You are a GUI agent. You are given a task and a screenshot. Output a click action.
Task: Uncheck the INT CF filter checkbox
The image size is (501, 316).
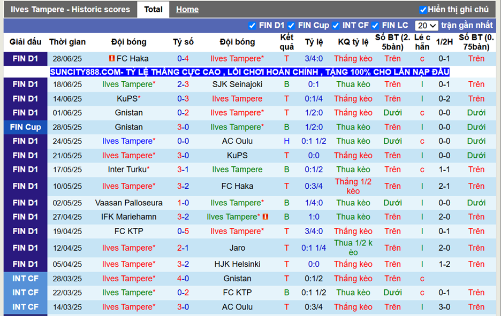tap(336, 26)
